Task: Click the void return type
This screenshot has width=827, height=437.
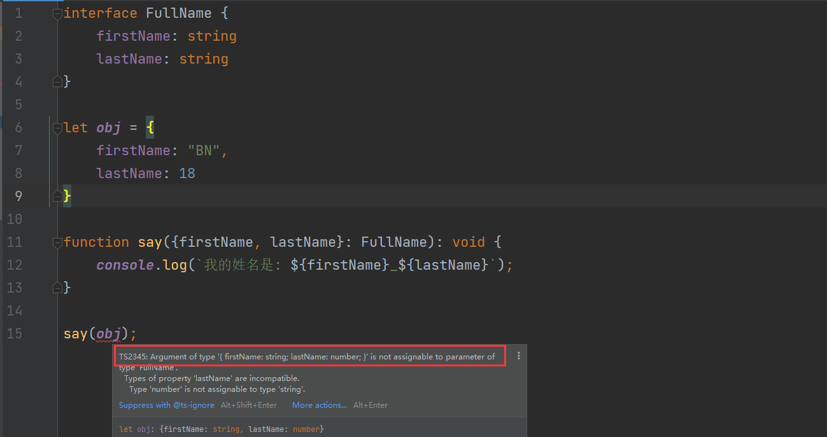Action: [469, 242]
